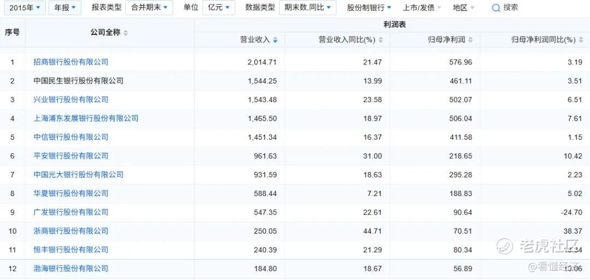Sort by 营业收入同比(%) column arrows

click(381, 40)
